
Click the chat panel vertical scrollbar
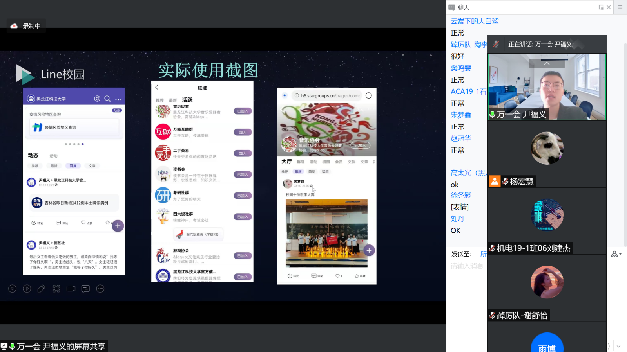tap(625, 145)
